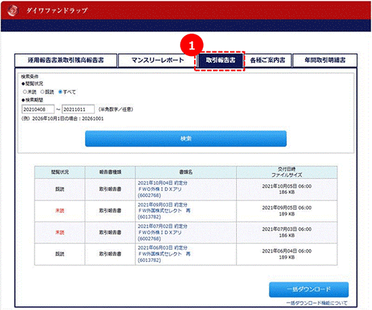Open the 運用報告書兼取引残高報告書 tab
This screenshot has height=310, width=372.
click(x=66, y=60)
